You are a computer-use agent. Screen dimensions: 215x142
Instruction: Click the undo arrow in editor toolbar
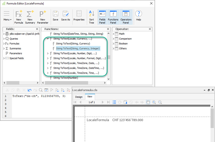(29, 90)
